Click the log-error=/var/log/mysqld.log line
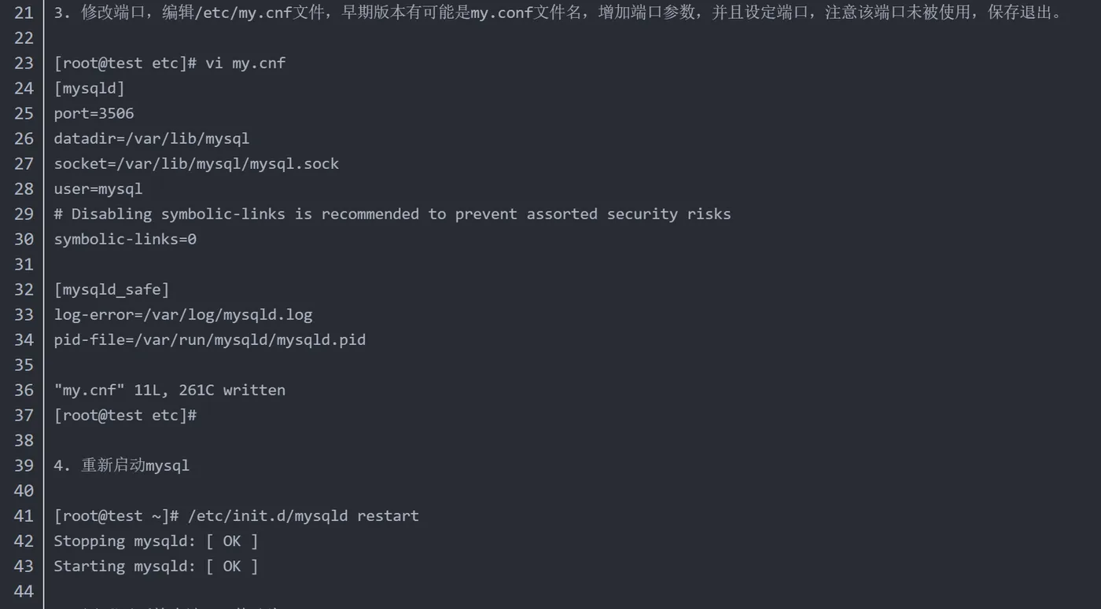This screenshot has width=1101, height=609. click(182, 314)
